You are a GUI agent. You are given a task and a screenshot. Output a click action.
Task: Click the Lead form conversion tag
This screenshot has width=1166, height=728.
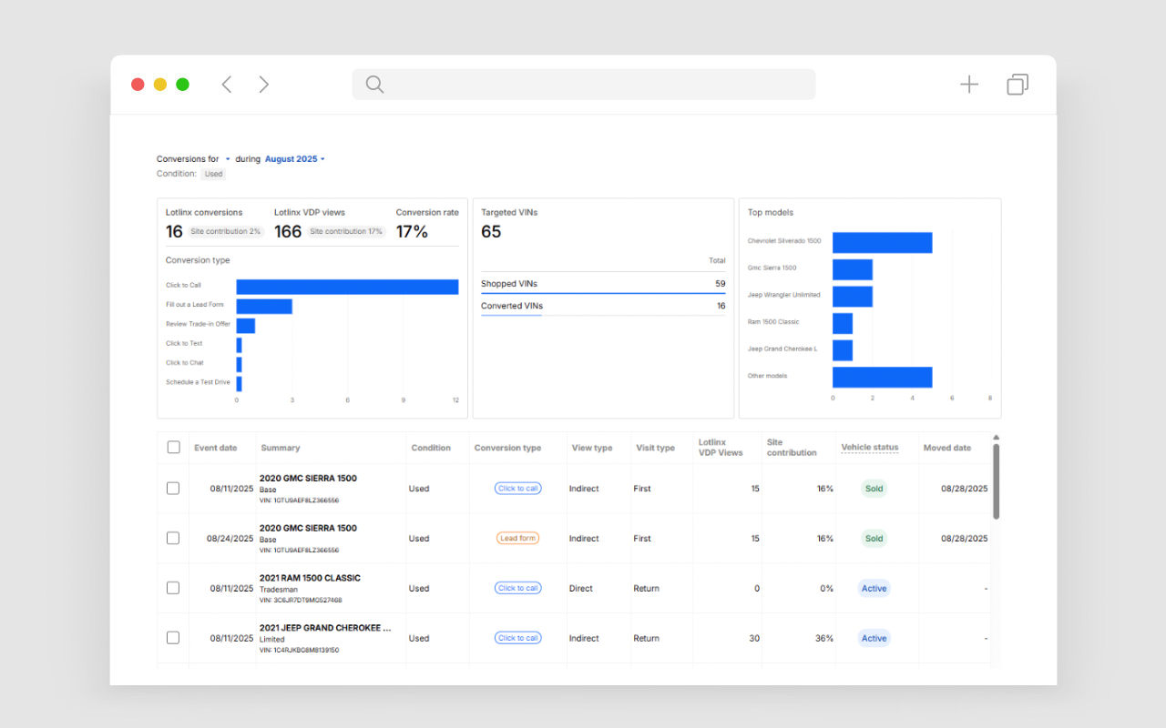(517, 539)
